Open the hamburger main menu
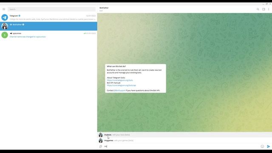The image size is (272, 153). pos(4,9)
